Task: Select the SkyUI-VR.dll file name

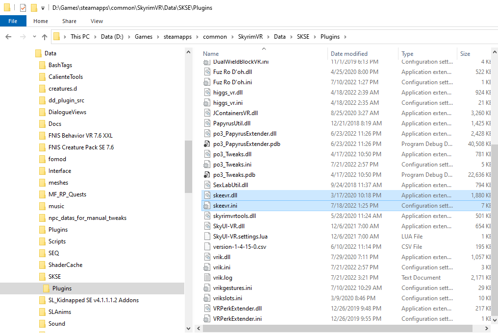Action: coord(229,226)
